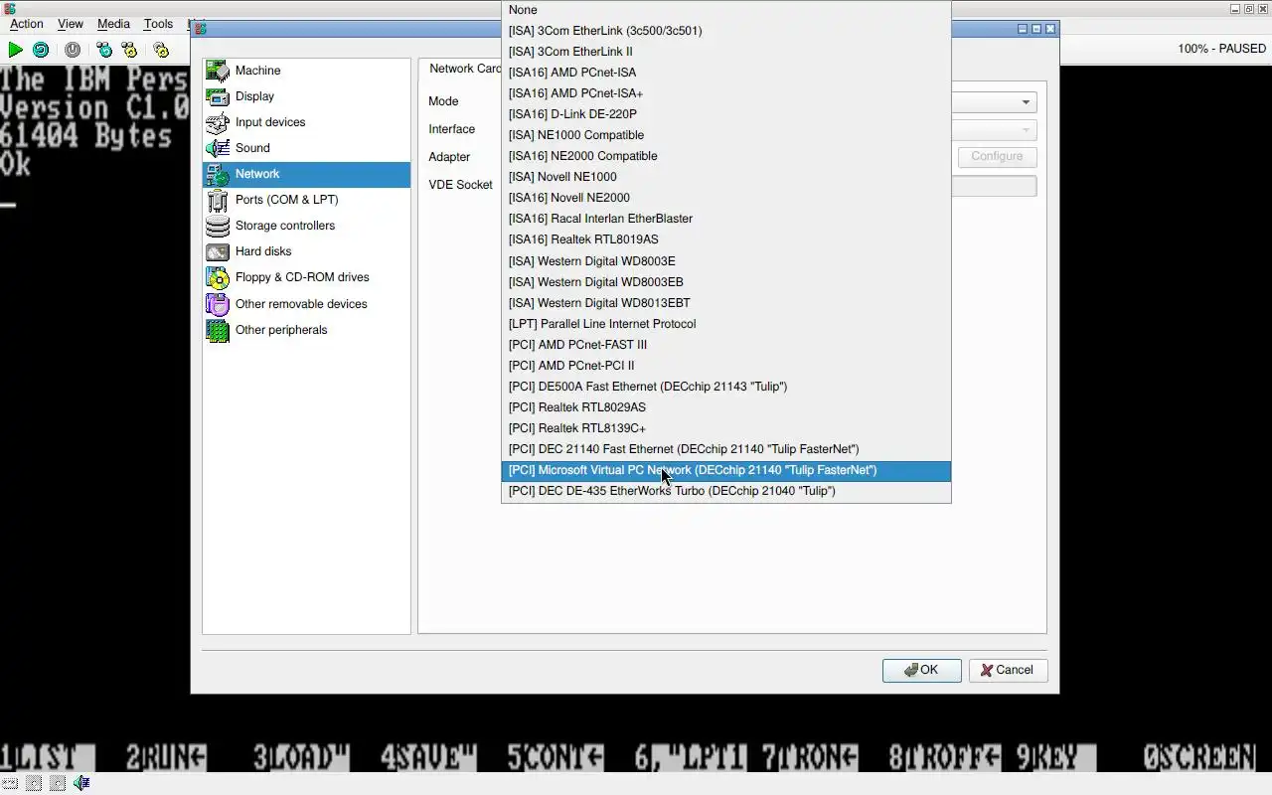Select [ISA] 3Com EtherLink (3c500/3c501)
Screen dimensions: 1272x795
725,31
